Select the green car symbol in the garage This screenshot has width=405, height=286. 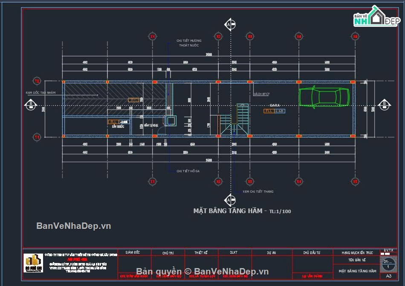(x=324, y=97)
